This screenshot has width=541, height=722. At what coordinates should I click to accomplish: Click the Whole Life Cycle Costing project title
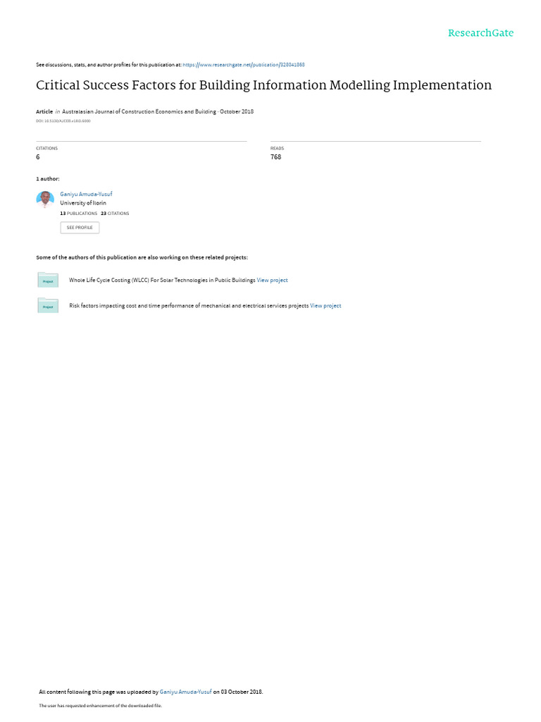coord(162,280)
